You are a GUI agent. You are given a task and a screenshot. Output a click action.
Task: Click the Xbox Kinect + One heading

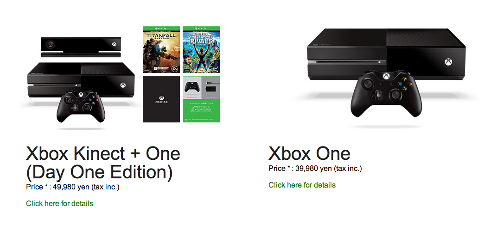coord(103,153)
